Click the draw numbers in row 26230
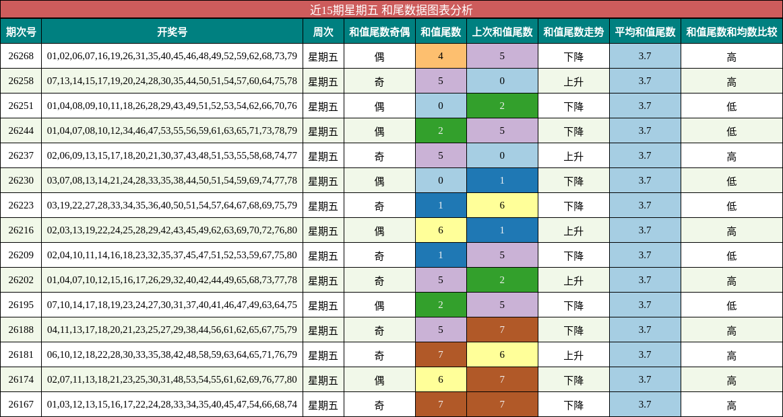Viewport: 783px width, 417px height. [173, 181]
